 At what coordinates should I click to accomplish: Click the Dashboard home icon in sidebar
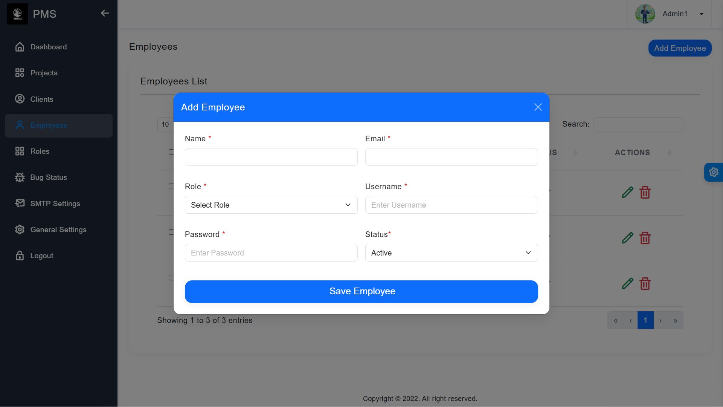pyautogui.click(x=20, y=47)
